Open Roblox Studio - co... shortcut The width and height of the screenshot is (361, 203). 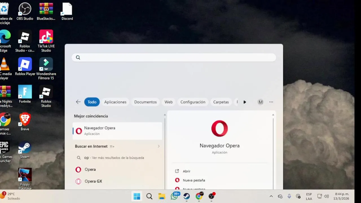coord(25,41)
